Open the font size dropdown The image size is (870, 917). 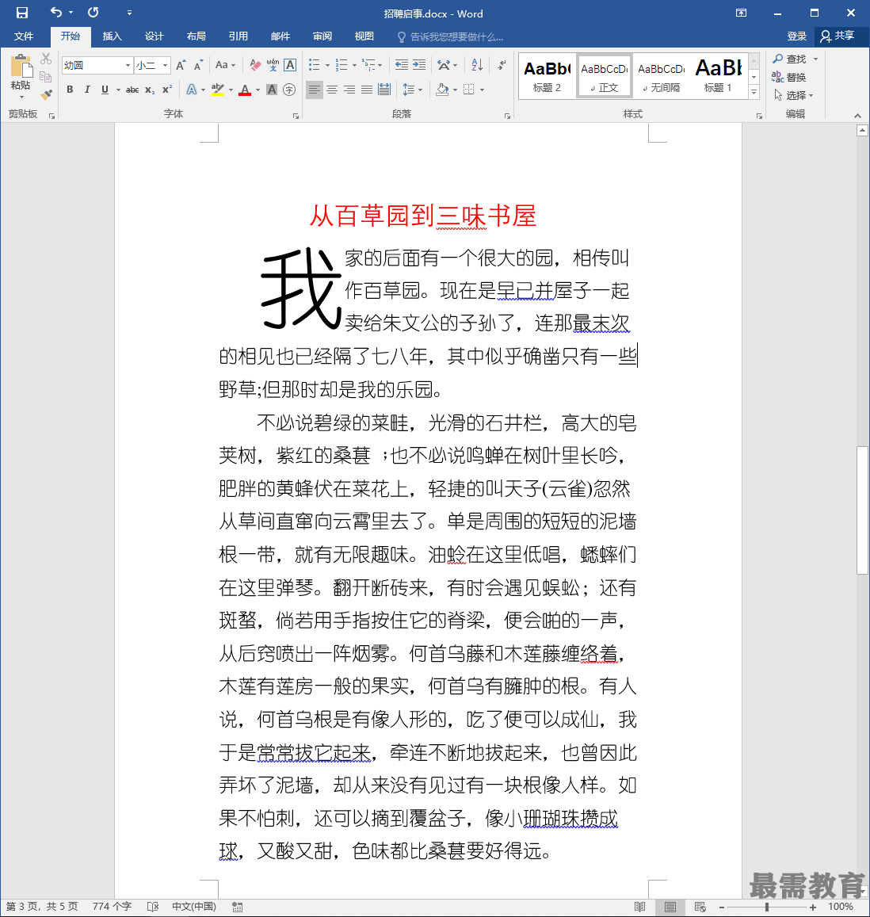pyautogui.click(x=166, y=66)
